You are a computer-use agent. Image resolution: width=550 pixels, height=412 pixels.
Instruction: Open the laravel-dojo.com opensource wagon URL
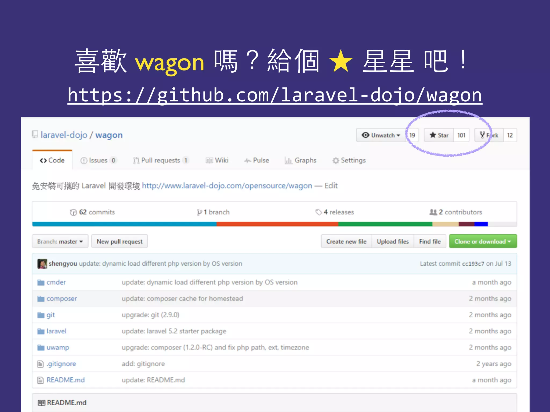[x=227, y=186]
